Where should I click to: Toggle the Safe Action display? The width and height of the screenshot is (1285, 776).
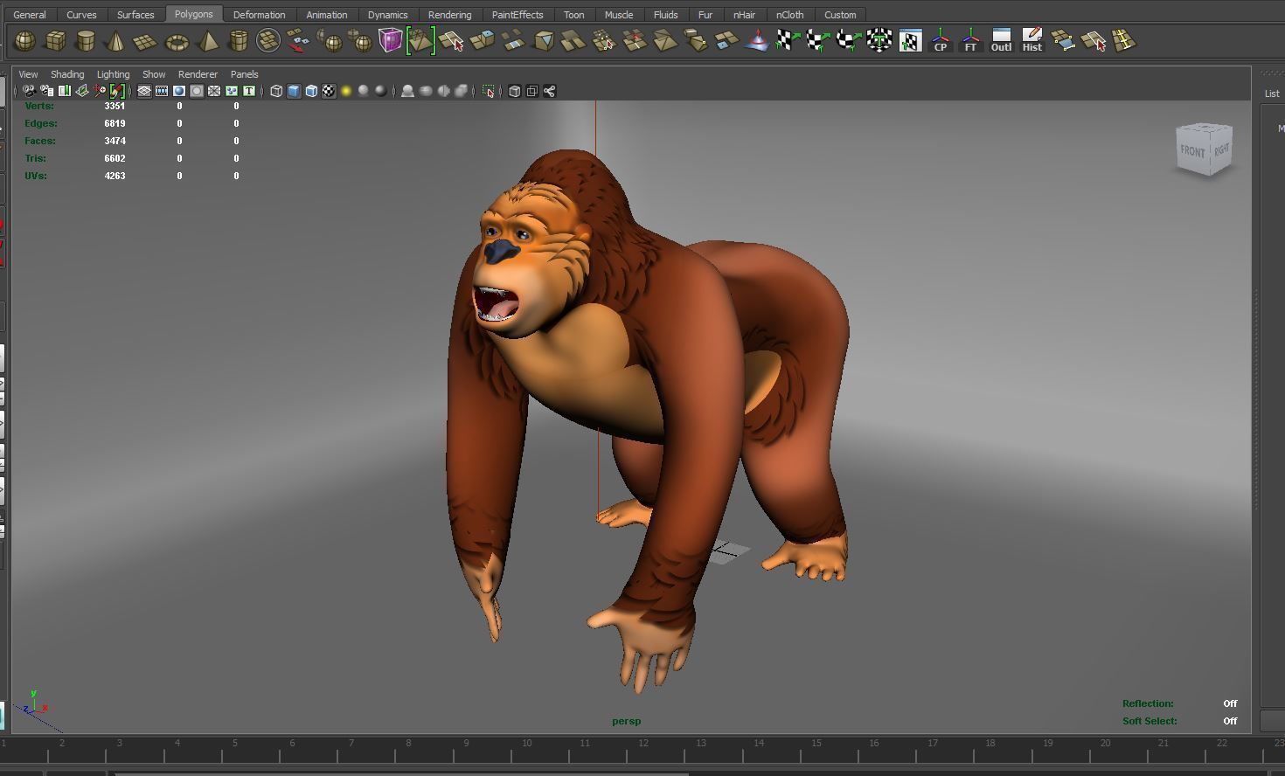click(x=232, y=91)
